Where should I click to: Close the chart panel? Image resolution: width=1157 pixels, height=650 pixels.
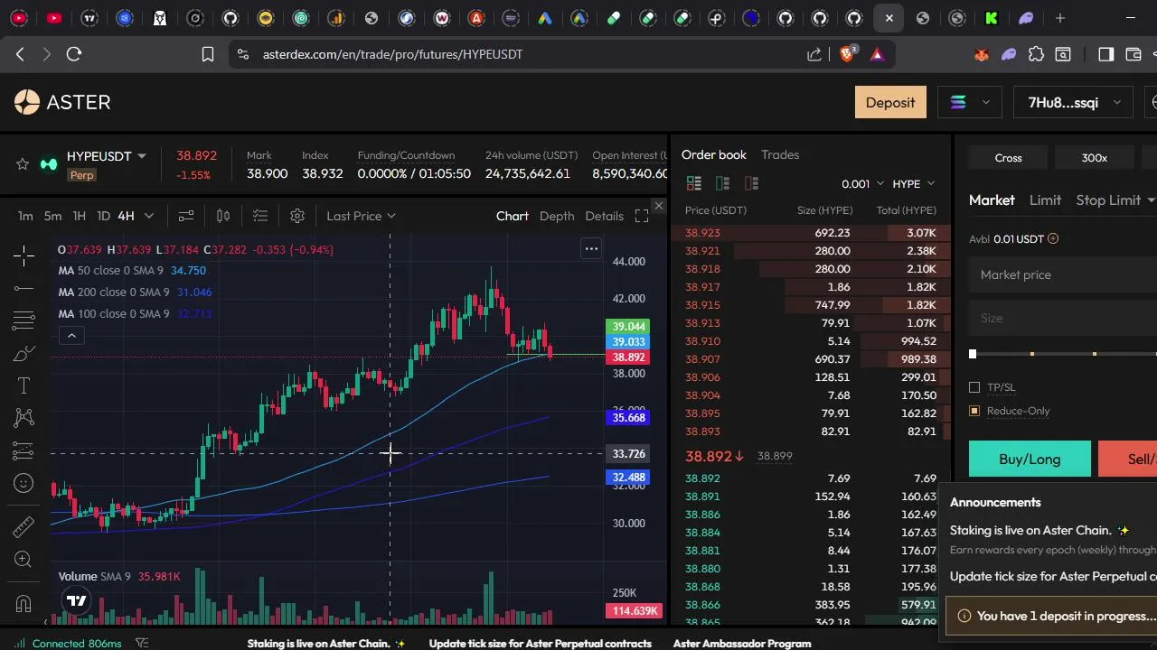(658, 207)
